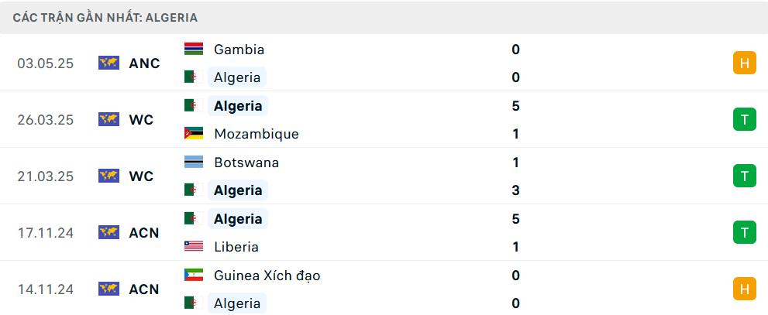Viewport: 768px width, 315px height.
Task: Open the Mozambique team link
Action: [257, 134]
